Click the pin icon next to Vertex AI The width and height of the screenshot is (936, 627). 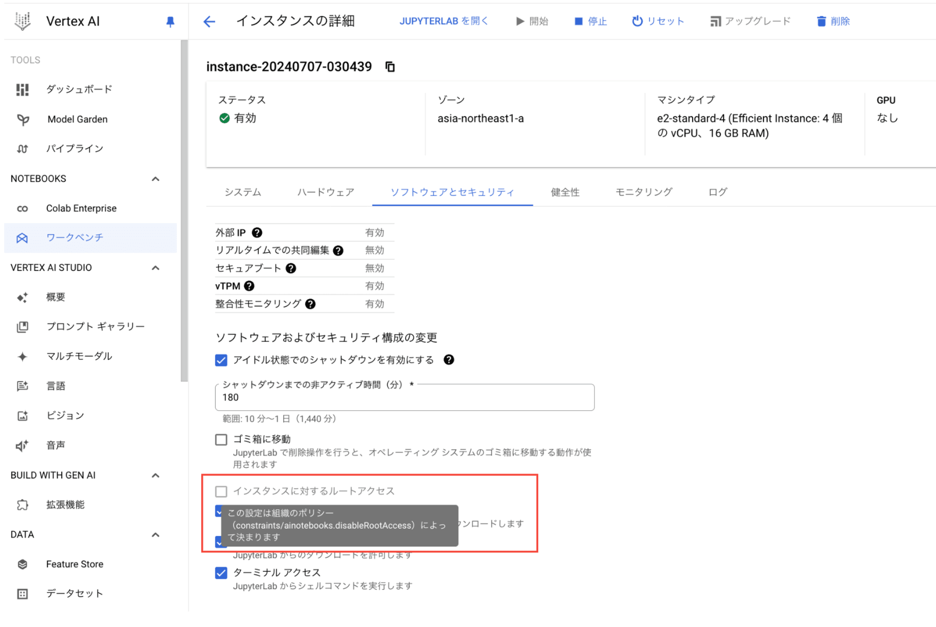tap(170, 22)
